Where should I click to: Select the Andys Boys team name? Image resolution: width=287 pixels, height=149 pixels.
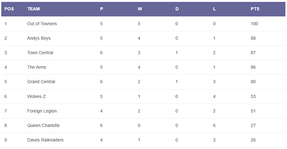pyautogui.click(x=39, y=38)
